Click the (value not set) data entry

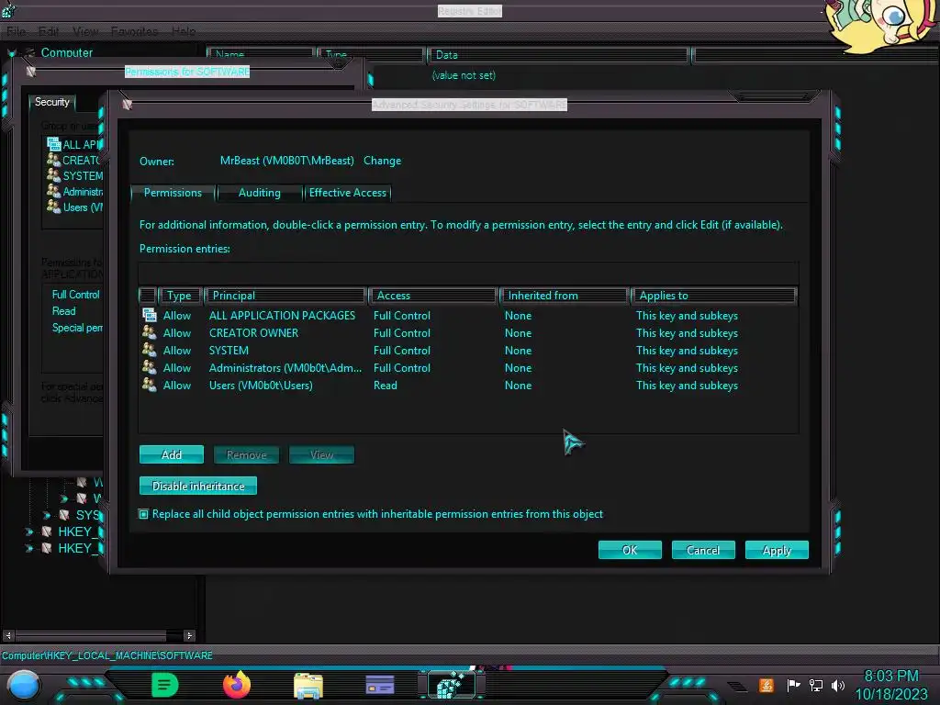(x=464, y=75)
